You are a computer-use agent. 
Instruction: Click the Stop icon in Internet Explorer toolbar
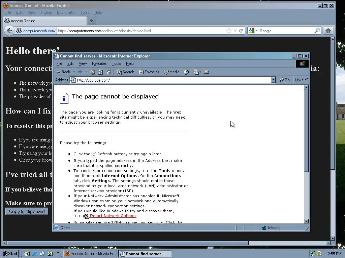click(x=93, y=72)
